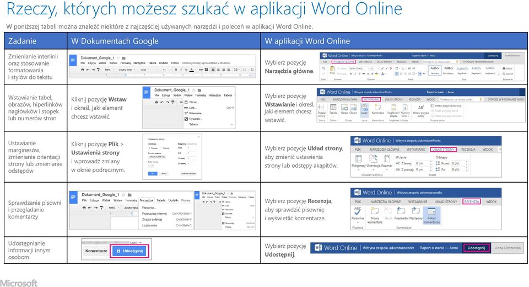
Task: Click the Nagłówek i stopka icon
Action: [393, 108]
